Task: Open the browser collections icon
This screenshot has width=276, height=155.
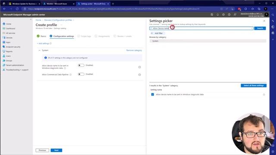Action: (x=259, y=9)
